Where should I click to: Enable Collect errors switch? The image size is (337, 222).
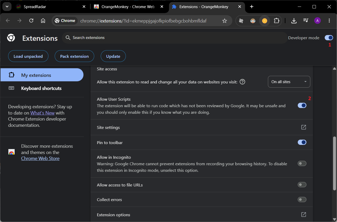(x=302, y=200)
